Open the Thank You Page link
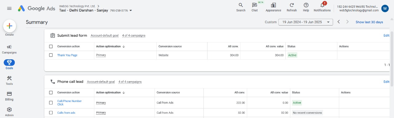This screenshot has width=394, height=118. 67,55
